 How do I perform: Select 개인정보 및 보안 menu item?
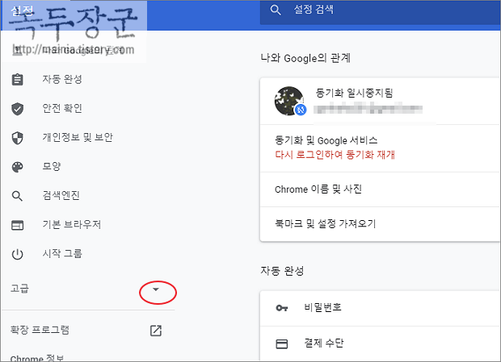click(78, 137)
